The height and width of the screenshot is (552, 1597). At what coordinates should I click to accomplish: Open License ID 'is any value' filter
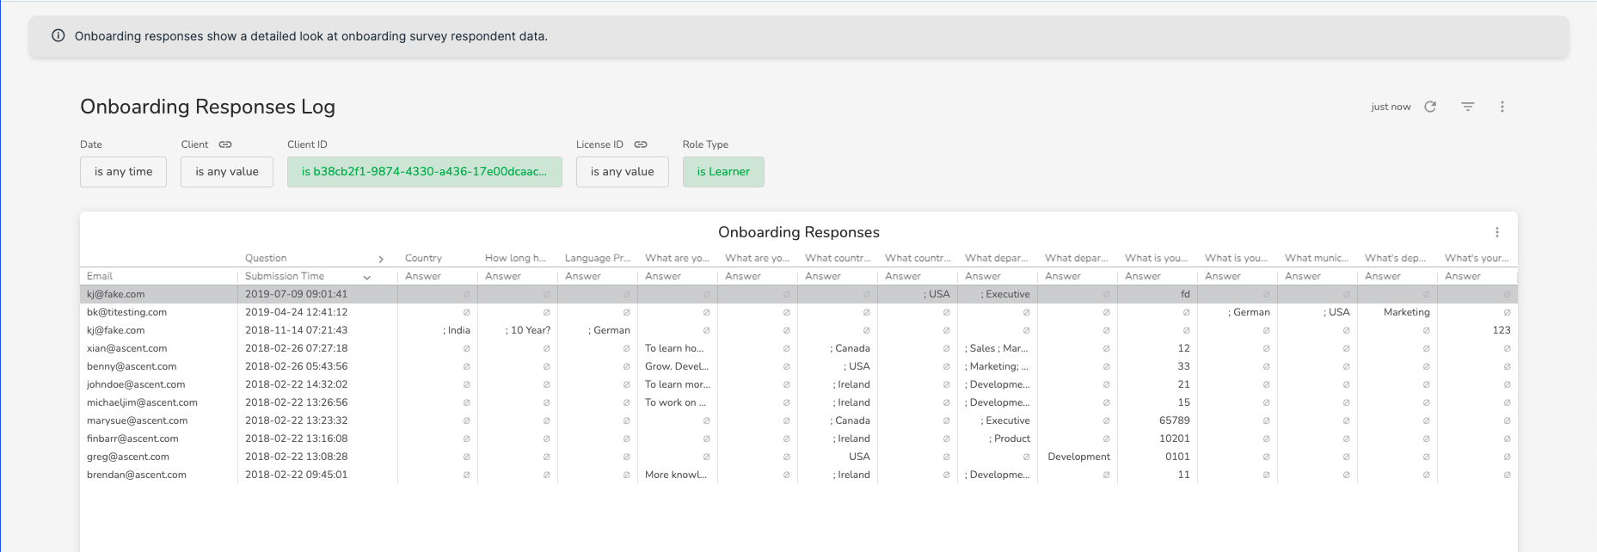pyautogui.click(x=623, y=172)
